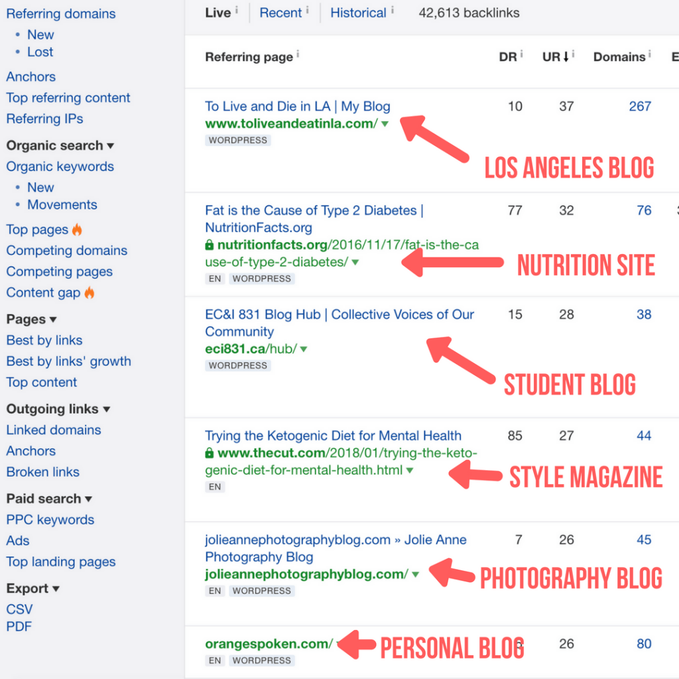This screenshot has width=679, height=679.
Task: Open orangespoken.com URL link
Action: coord(269,644)
